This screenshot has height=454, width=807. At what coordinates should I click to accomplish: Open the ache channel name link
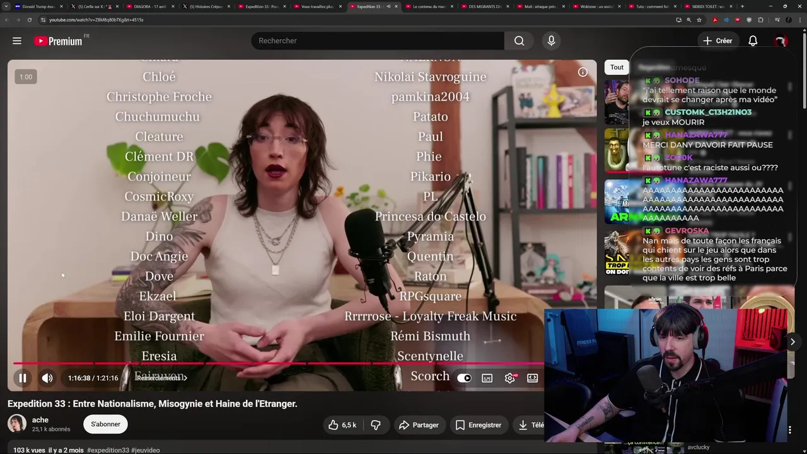pyautogui.click(x=40, y=420)
